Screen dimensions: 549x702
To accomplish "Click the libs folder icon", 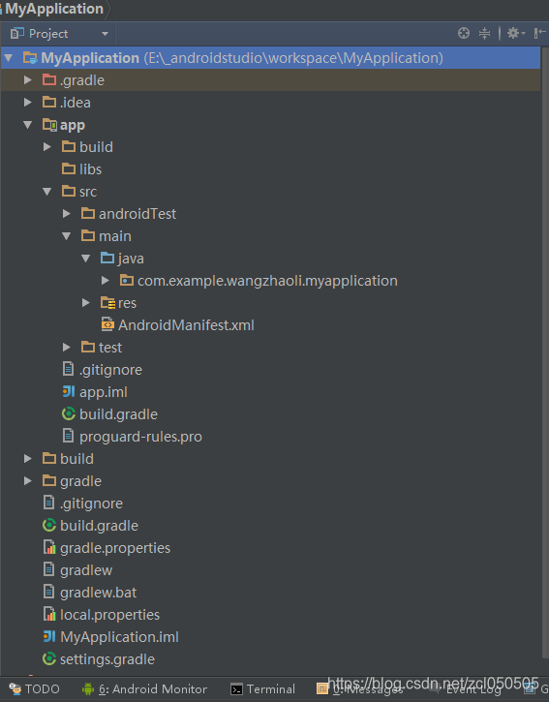I will (x=69, y=168).
